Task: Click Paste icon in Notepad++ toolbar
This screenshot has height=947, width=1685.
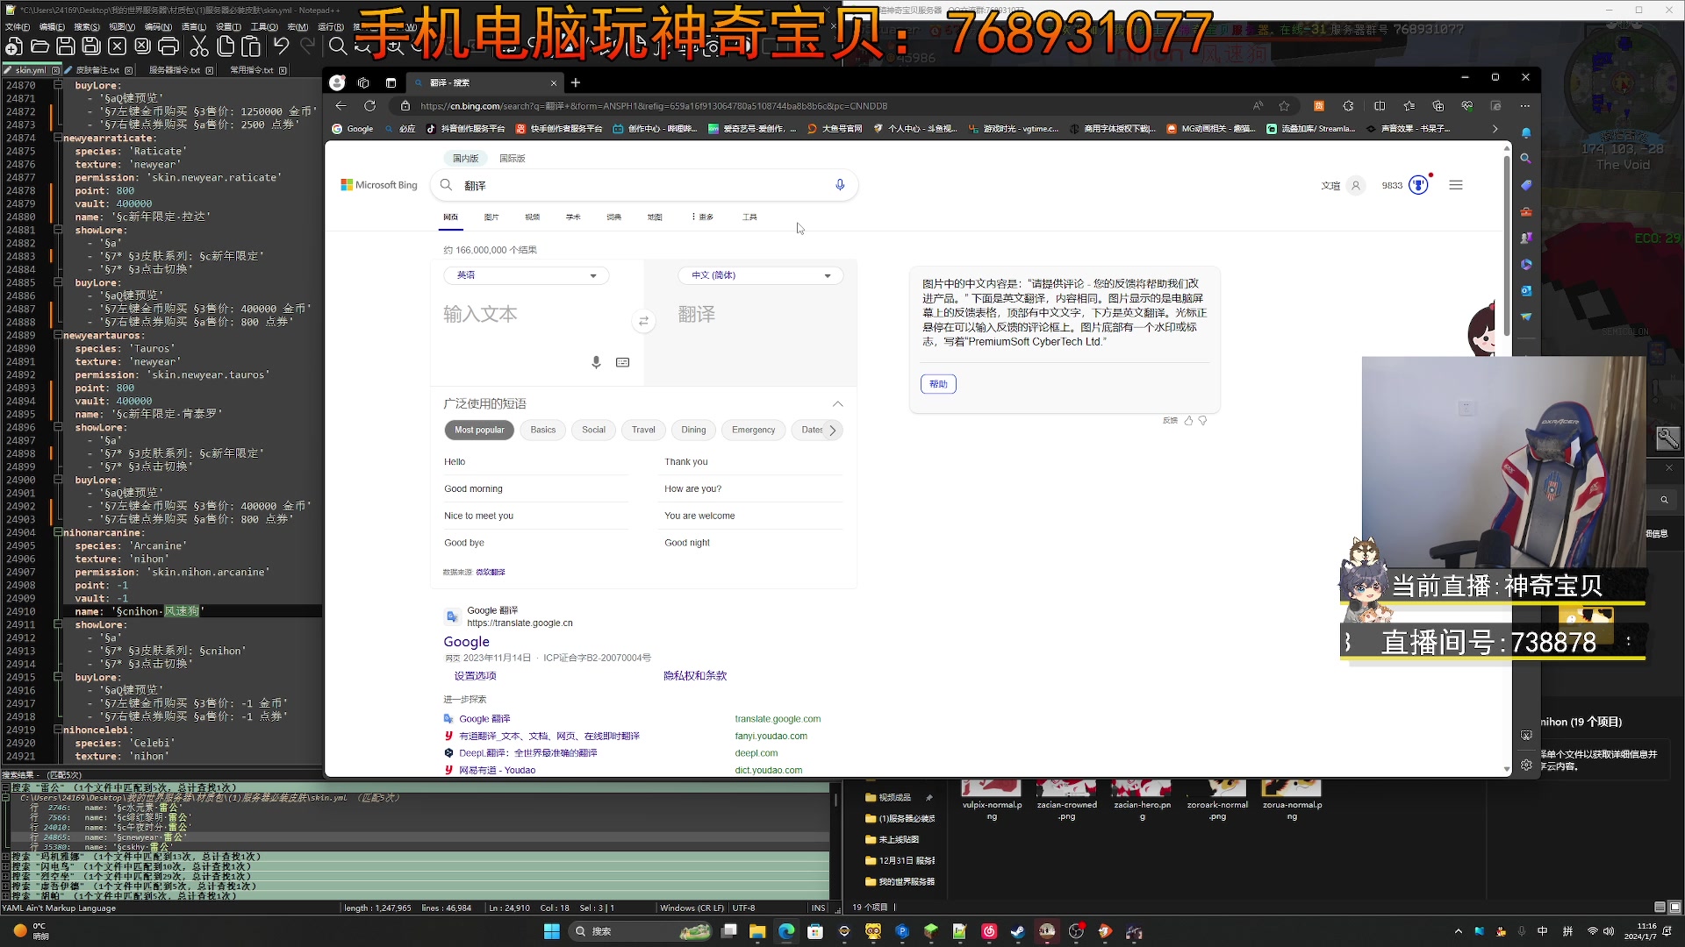Action: click(252, 46)
